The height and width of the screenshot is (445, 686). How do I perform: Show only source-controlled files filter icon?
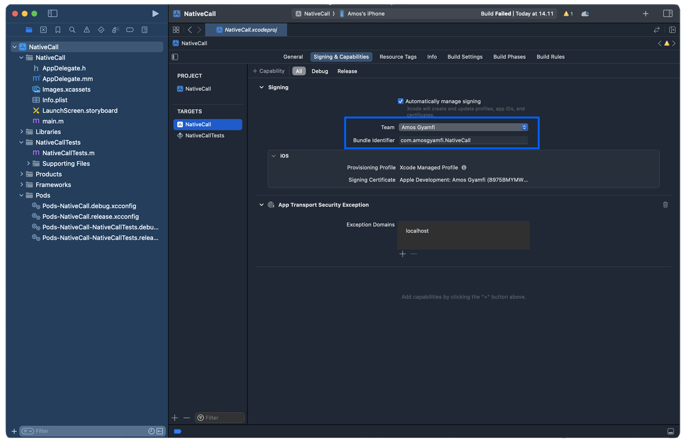[x=160, y=431]
